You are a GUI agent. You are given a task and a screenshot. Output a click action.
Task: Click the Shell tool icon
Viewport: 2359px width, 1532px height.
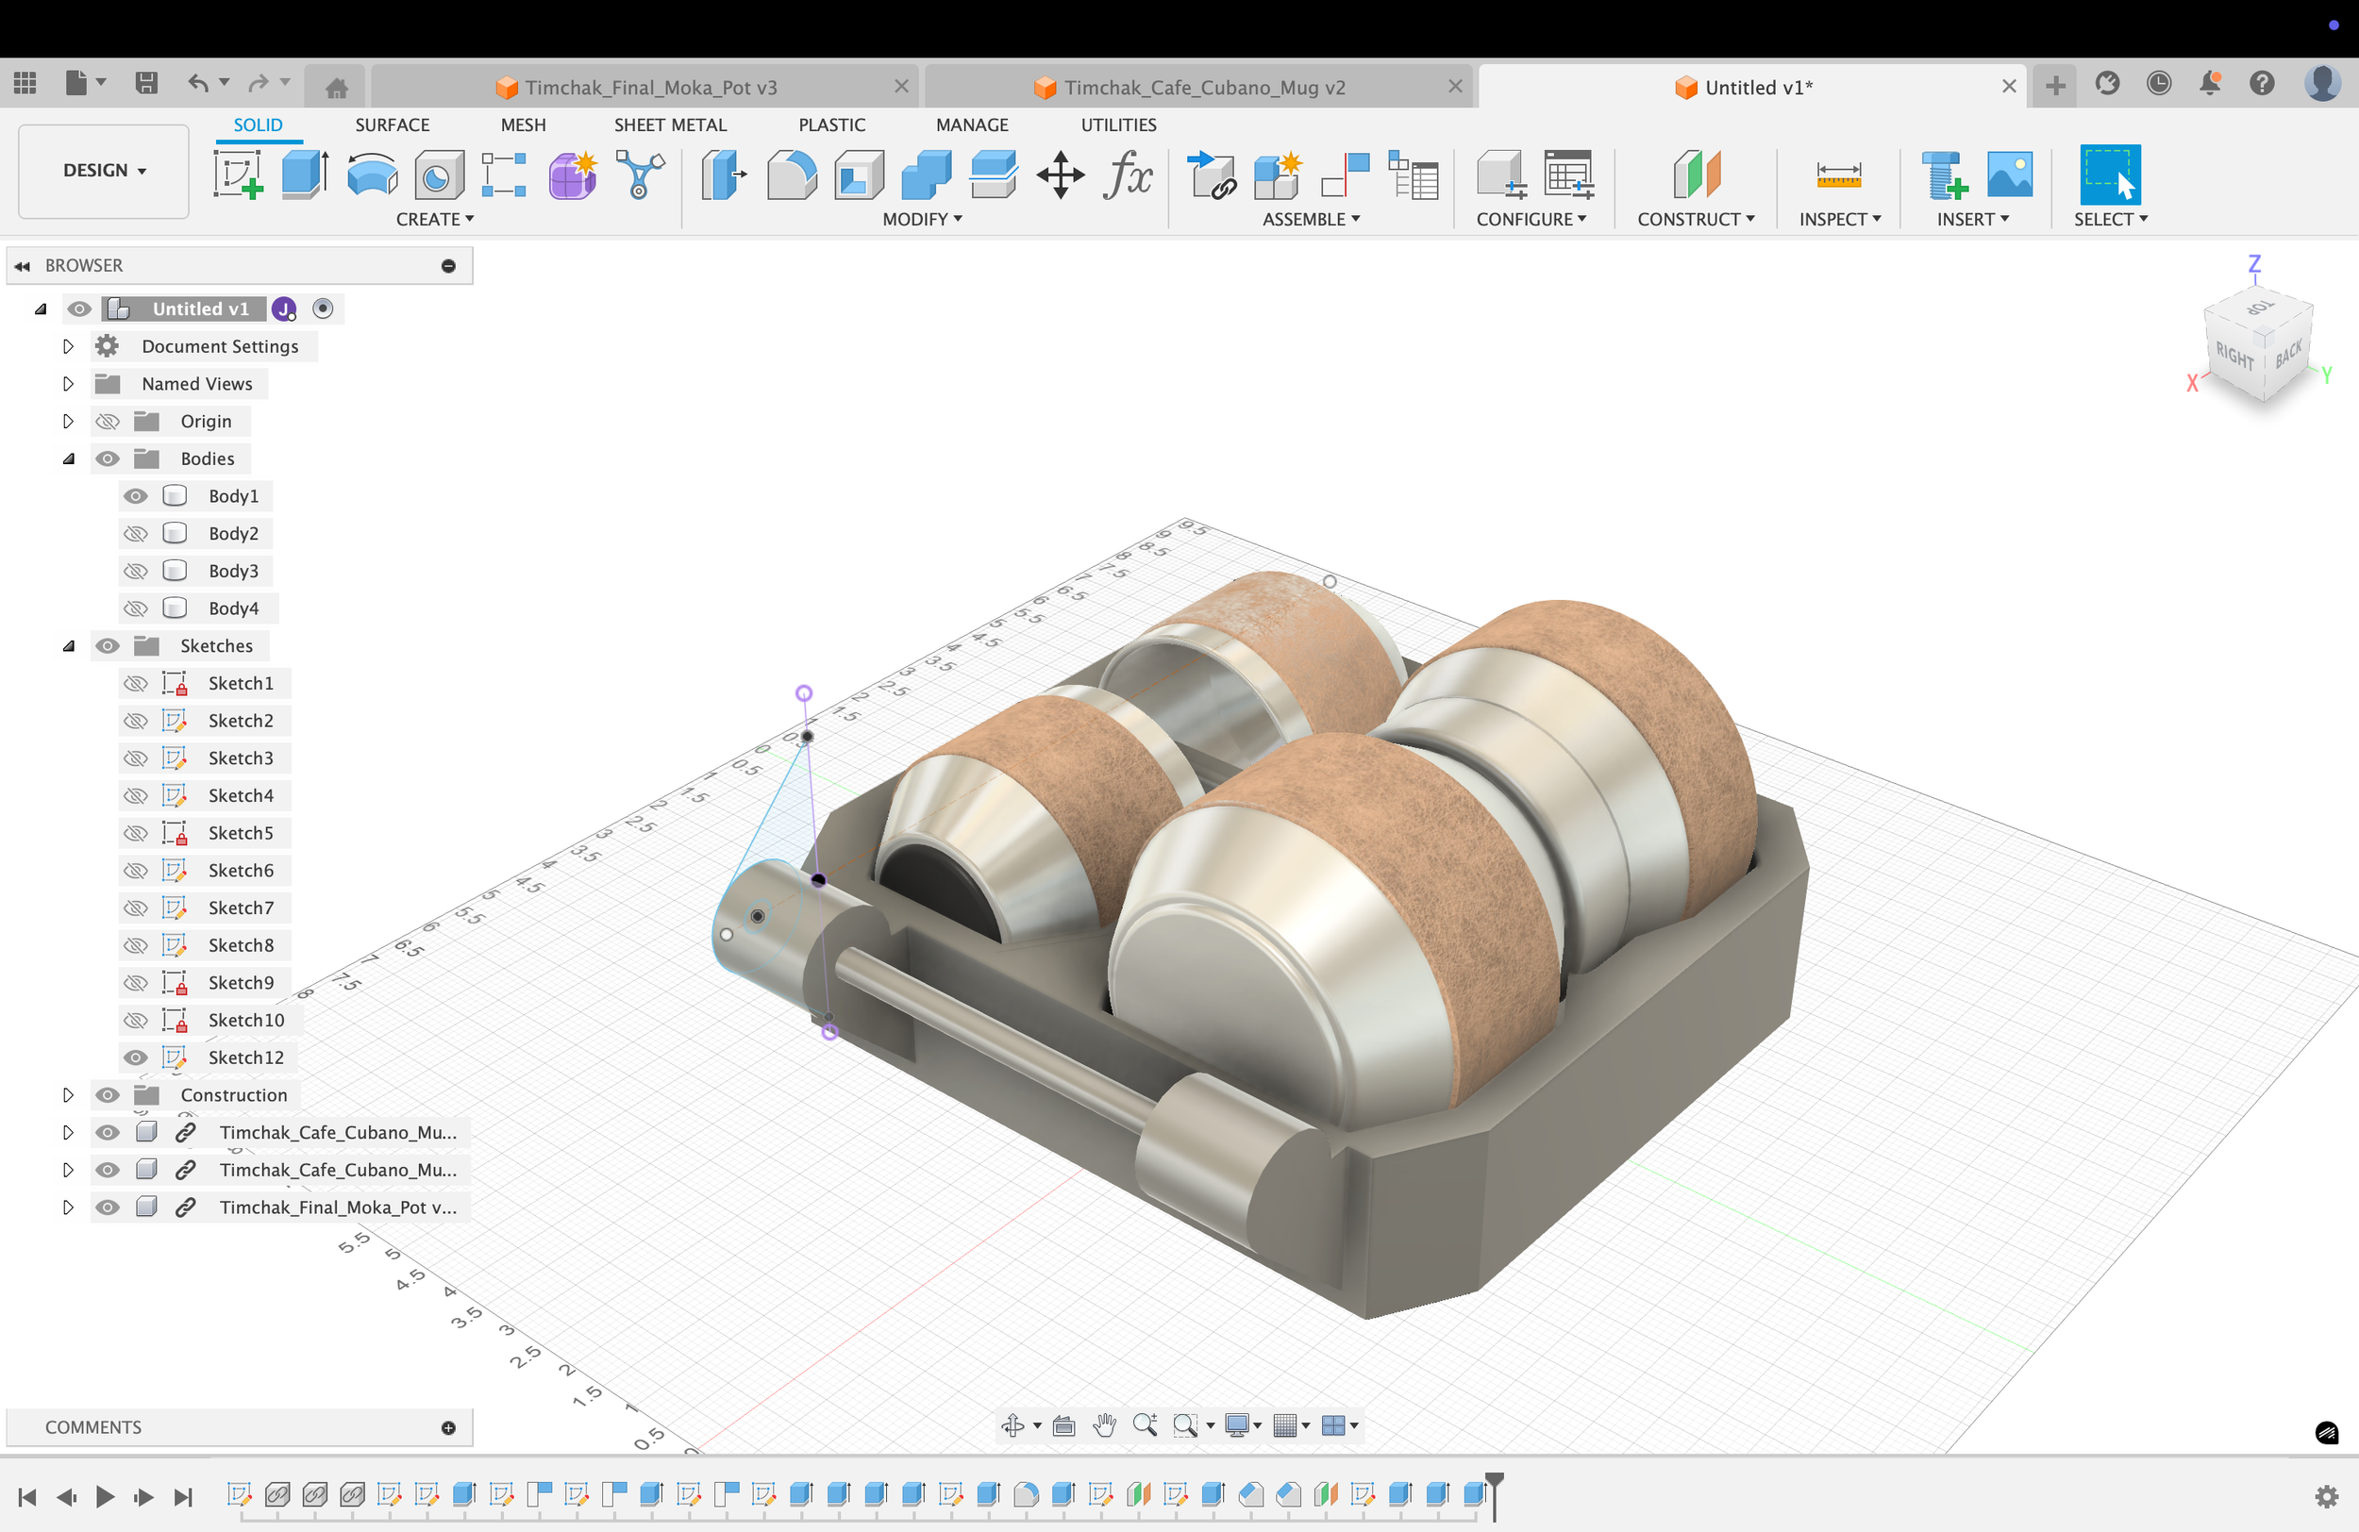pyautogui.click(x=859, y=175)
